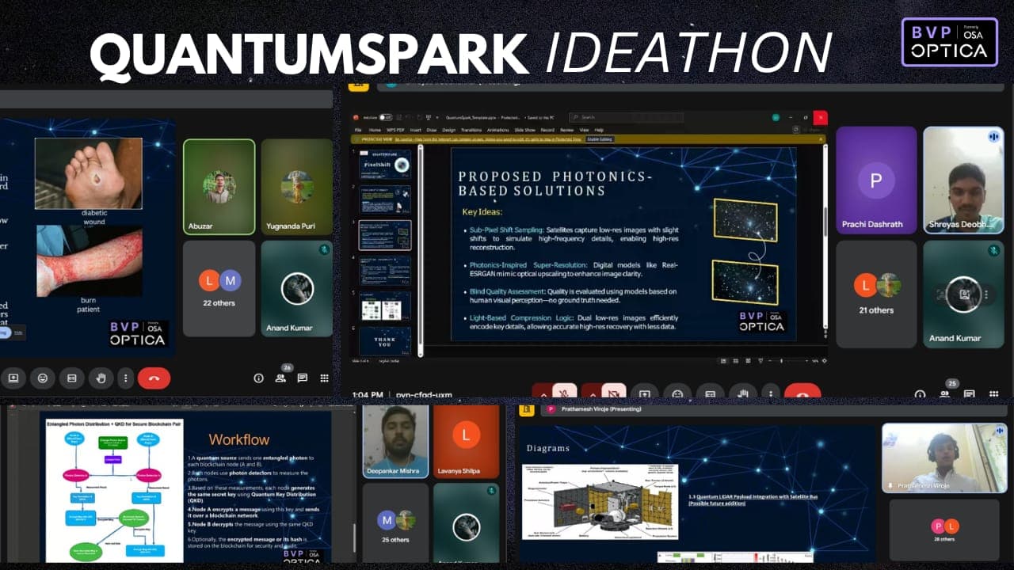
Task: Open the meeting activities grid icon
Action: 325,378
